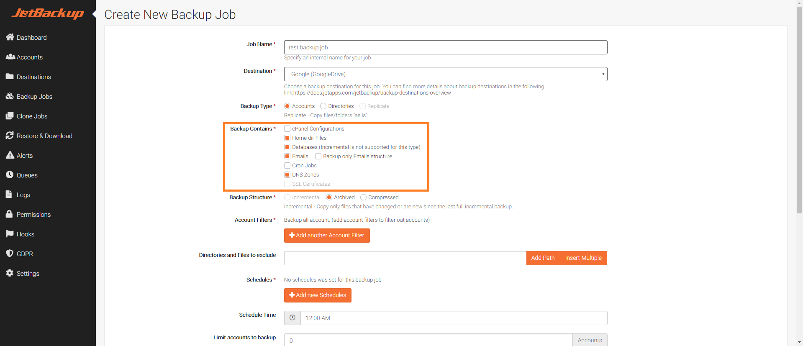Click the Queues clock icon

point(10,175)
